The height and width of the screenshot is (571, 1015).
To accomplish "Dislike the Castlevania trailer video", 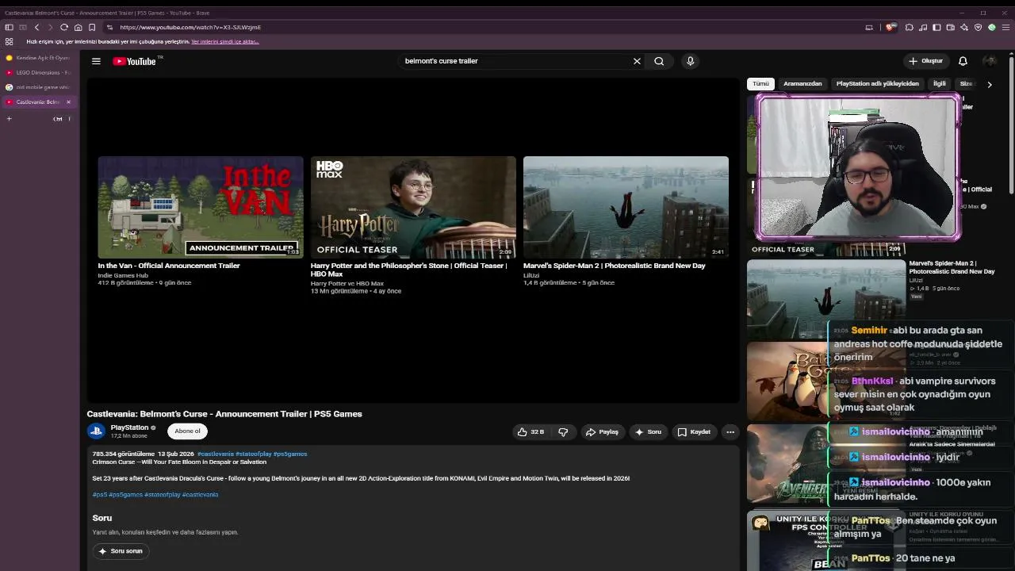I will (x=563, y=432).
